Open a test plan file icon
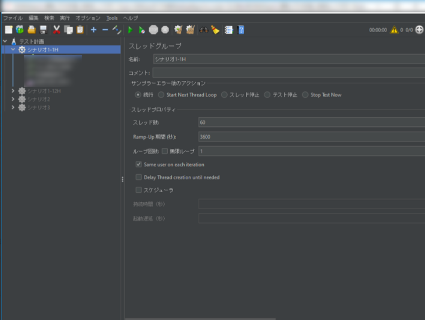425x320 pixels. [x=32, y=30]
